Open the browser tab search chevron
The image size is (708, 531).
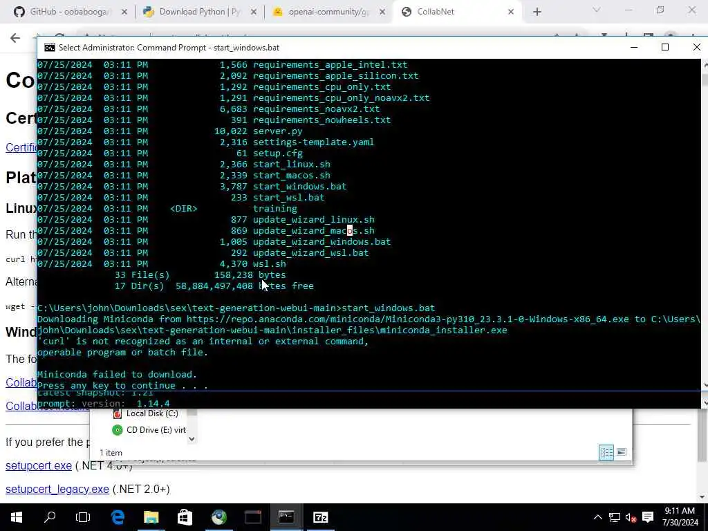597,10
